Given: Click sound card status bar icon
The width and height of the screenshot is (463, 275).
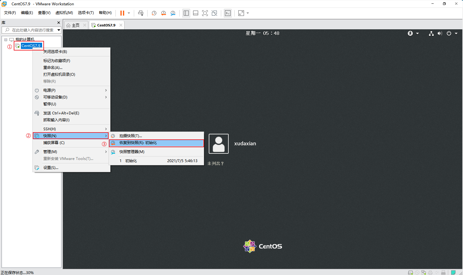Looking at the screenshot, I should [x=437, y=273].
